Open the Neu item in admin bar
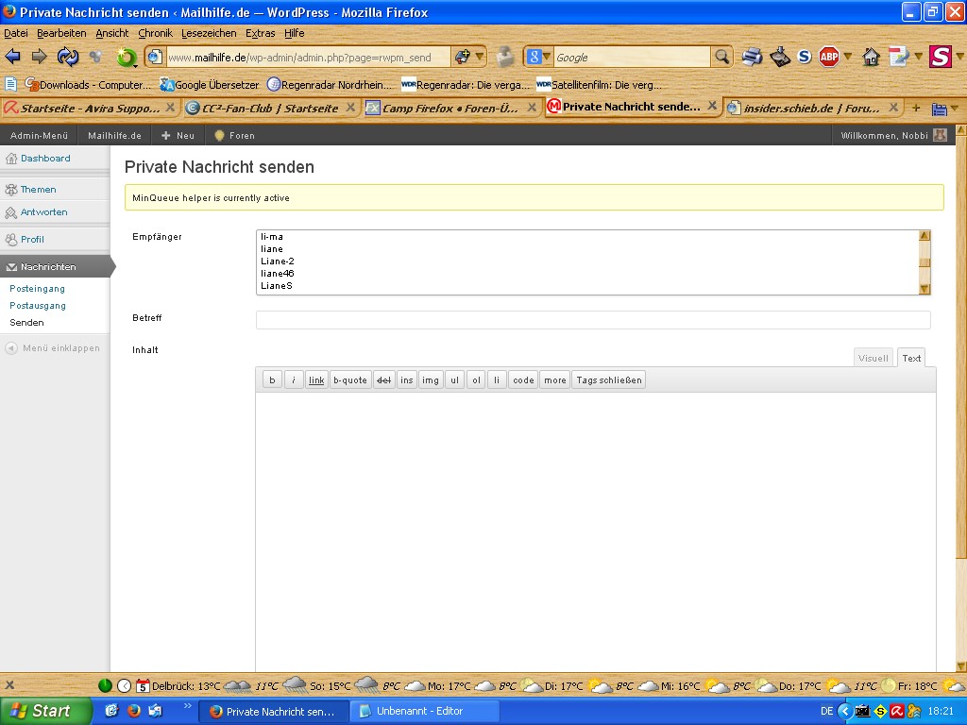Screen dimensions: 967x725 178,136
